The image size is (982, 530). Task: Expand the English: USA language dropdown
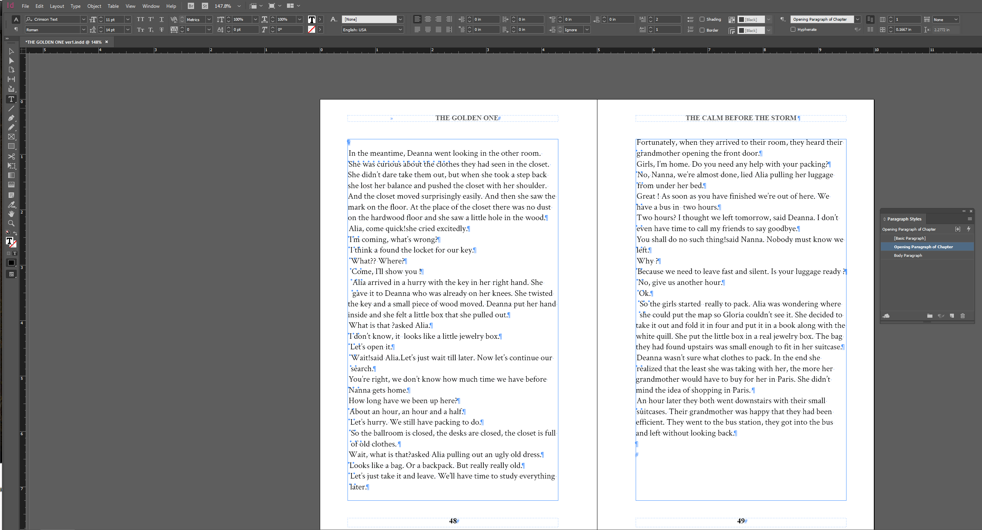pyautogui.click(x=400, y=30)
